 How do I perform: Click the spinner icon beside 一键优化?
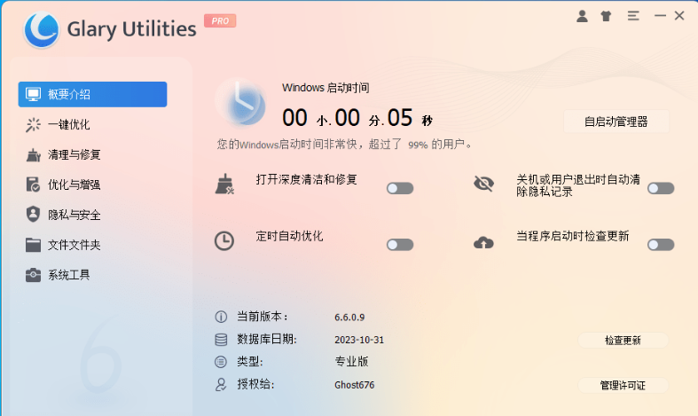33,125
